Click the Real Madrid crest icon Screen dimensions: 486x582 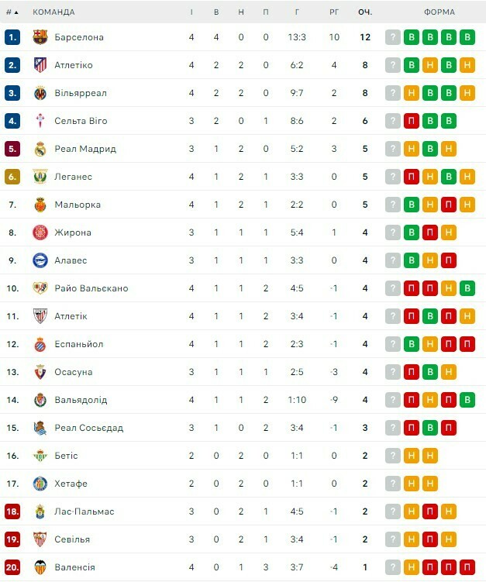click(40, 149)
